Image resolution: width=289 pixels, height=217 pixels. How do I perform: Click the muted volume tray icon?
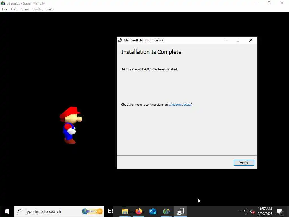(x=252, y=211)
